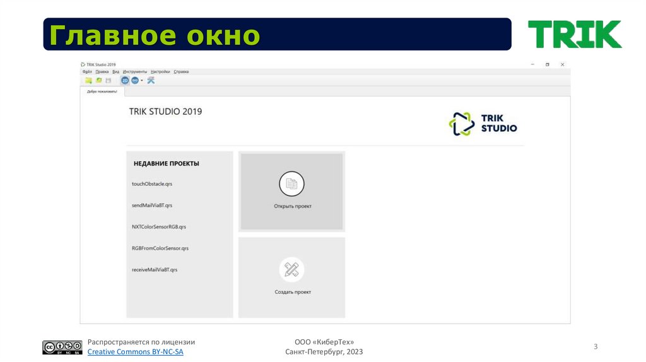
Task: Open the Вид menu
Action: (116, 72)
